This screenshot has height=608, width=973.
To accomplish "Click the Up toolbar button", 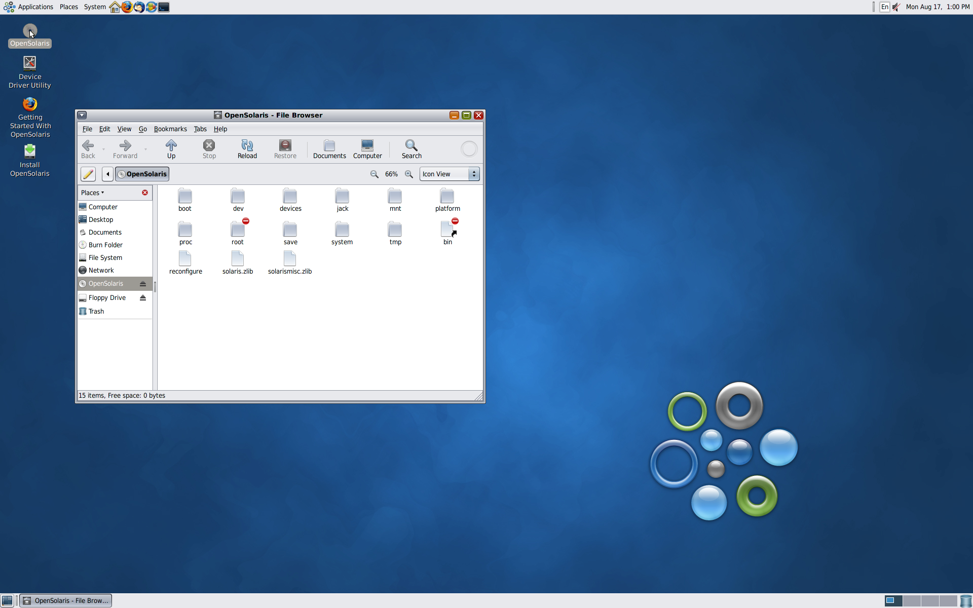I will [171, 149].
